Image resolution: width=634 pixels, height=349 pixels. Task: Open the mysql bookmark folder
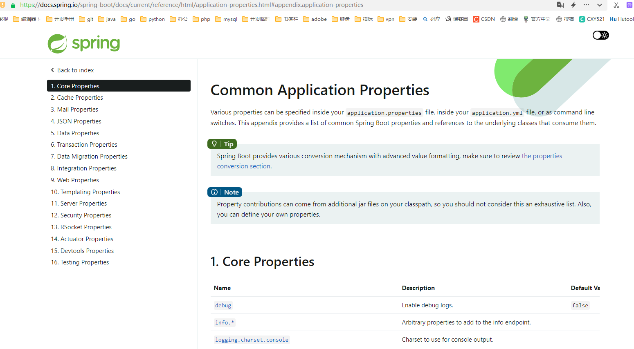click(x=226, y=19)
